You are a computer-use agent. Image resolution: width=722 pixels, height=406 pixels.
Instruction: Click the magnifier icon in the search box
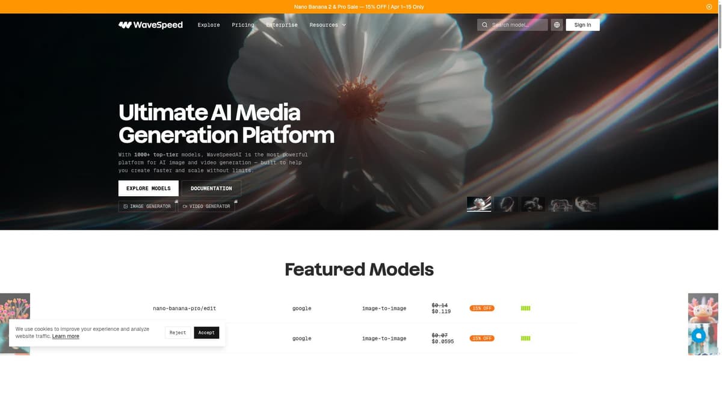(484, 25)
